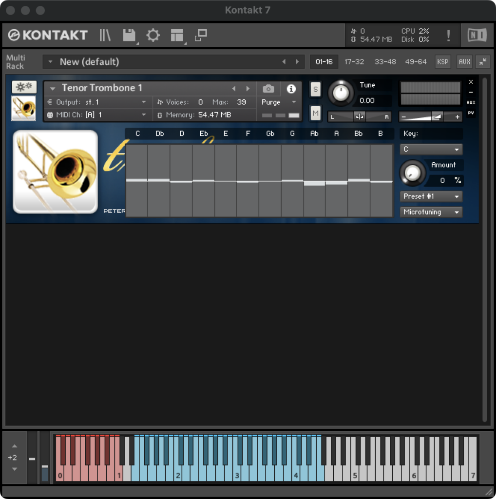The width and height of the screenshot is (496, 499).
Task: Click the Amount knob
Action: 412,173
